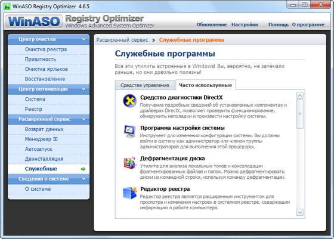The image size is (334, 239).
Task: Open the disk defragmentation icon
Action: [130, 163]
